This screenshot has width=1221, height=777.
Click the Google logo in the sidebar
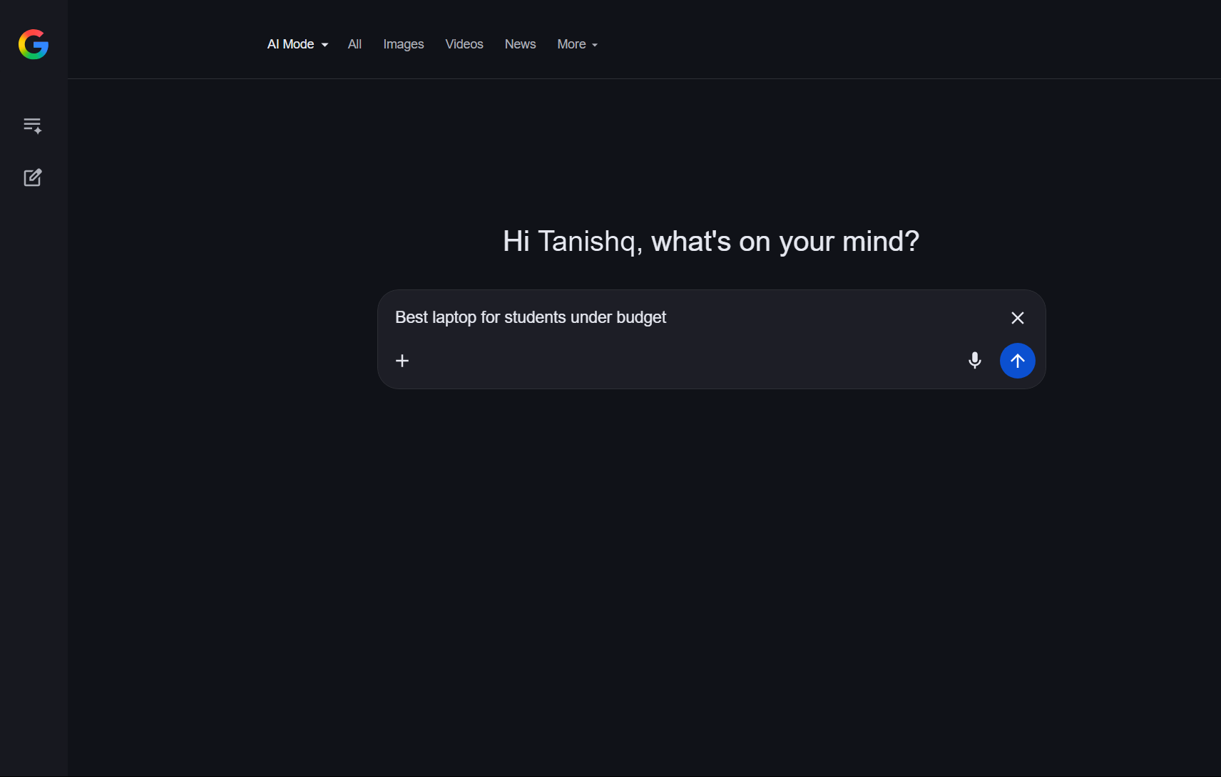(34, 44)
